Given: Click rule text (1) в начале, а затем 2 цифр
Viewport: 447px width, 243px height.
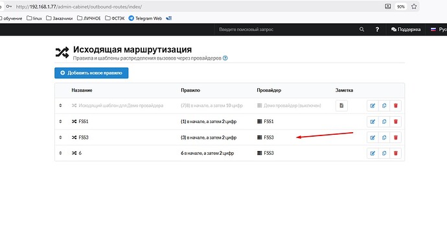Looking at the screenshot, I should coord(209,122).
